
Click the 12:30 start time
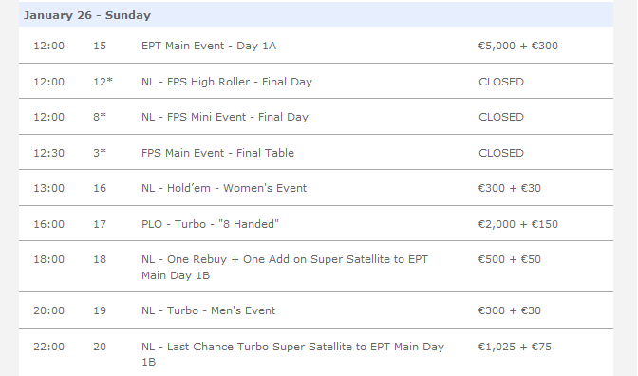pyautogui.click(x=48, y=153)
